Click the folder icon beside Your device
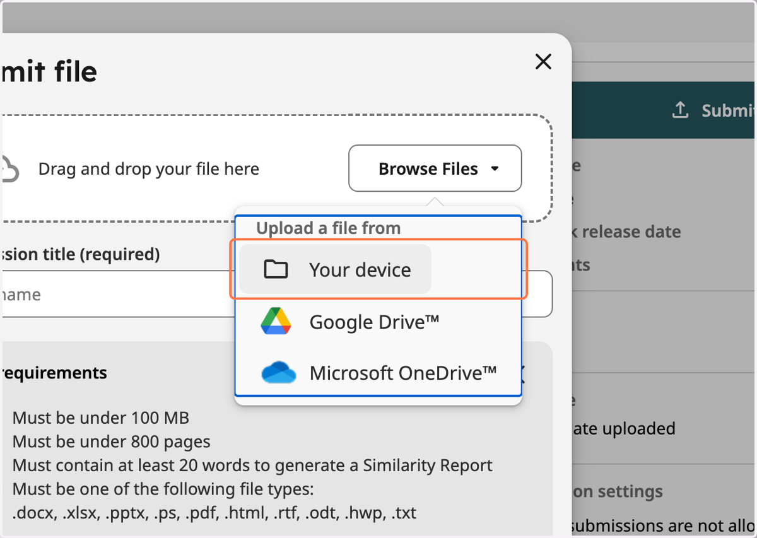Screen dimensions: 757x538 pos(276,269)
